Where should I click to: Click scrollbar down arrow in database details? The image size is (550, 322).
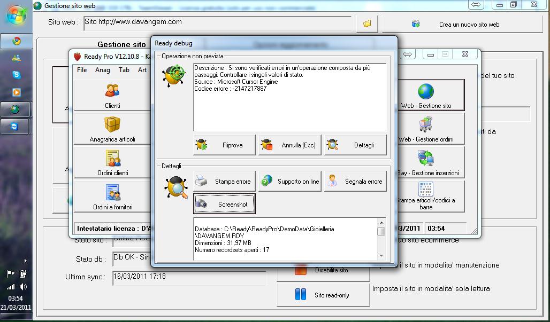381,256
